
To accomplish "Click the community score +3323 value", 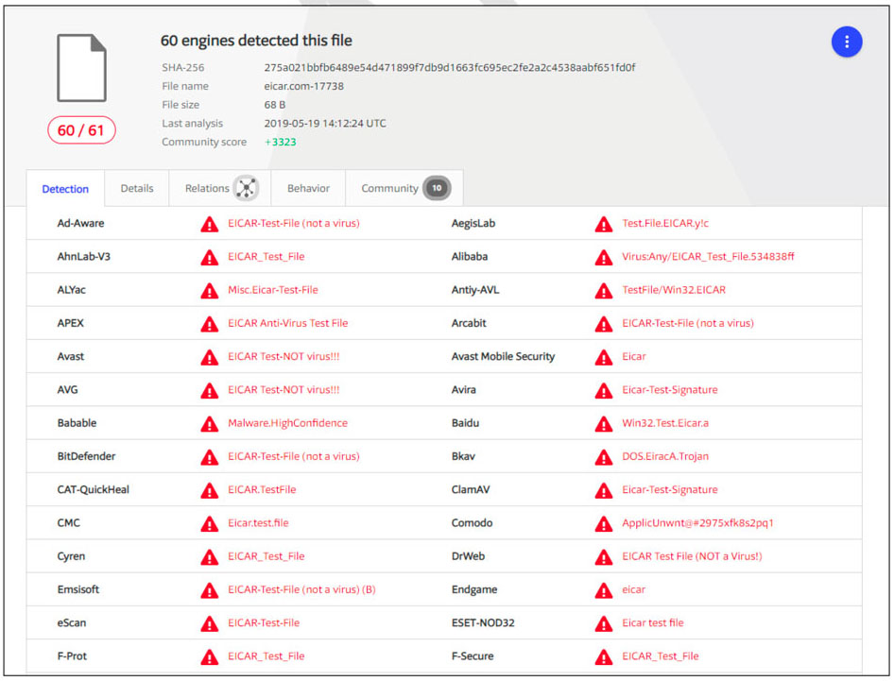I will [x=280, y=142].
